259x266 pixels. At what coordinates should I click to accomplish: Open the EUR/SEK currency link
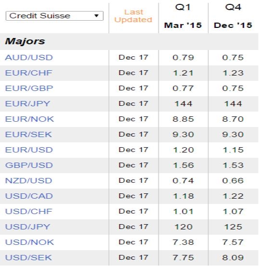pyautogui.click(x=28, y=135)
